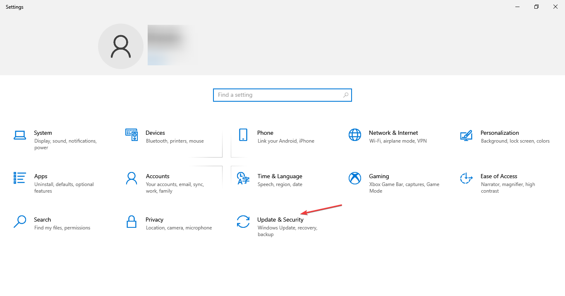Open the Gaming Xbox icon
Image resolution: width=565 pixels, height=296 pixels.
[355, 178]
